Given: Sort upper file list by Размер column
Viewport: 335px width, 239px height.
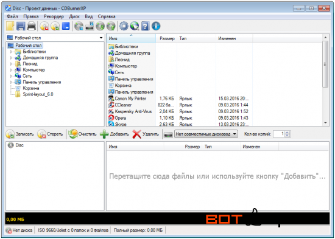Looking at the screenshot, I should coord(166,39).
